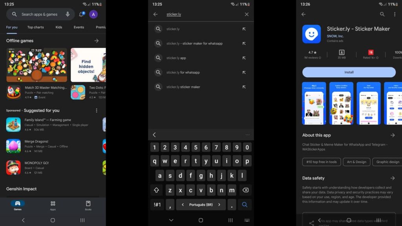Tap the Search apps & games field
402x226 pixels.
point(39,15)
